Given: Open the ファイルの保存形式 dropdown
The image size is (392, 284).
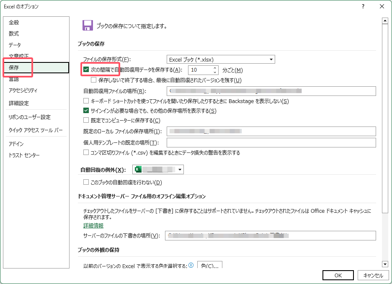Looking at the screenshot, I should (272, 59).
